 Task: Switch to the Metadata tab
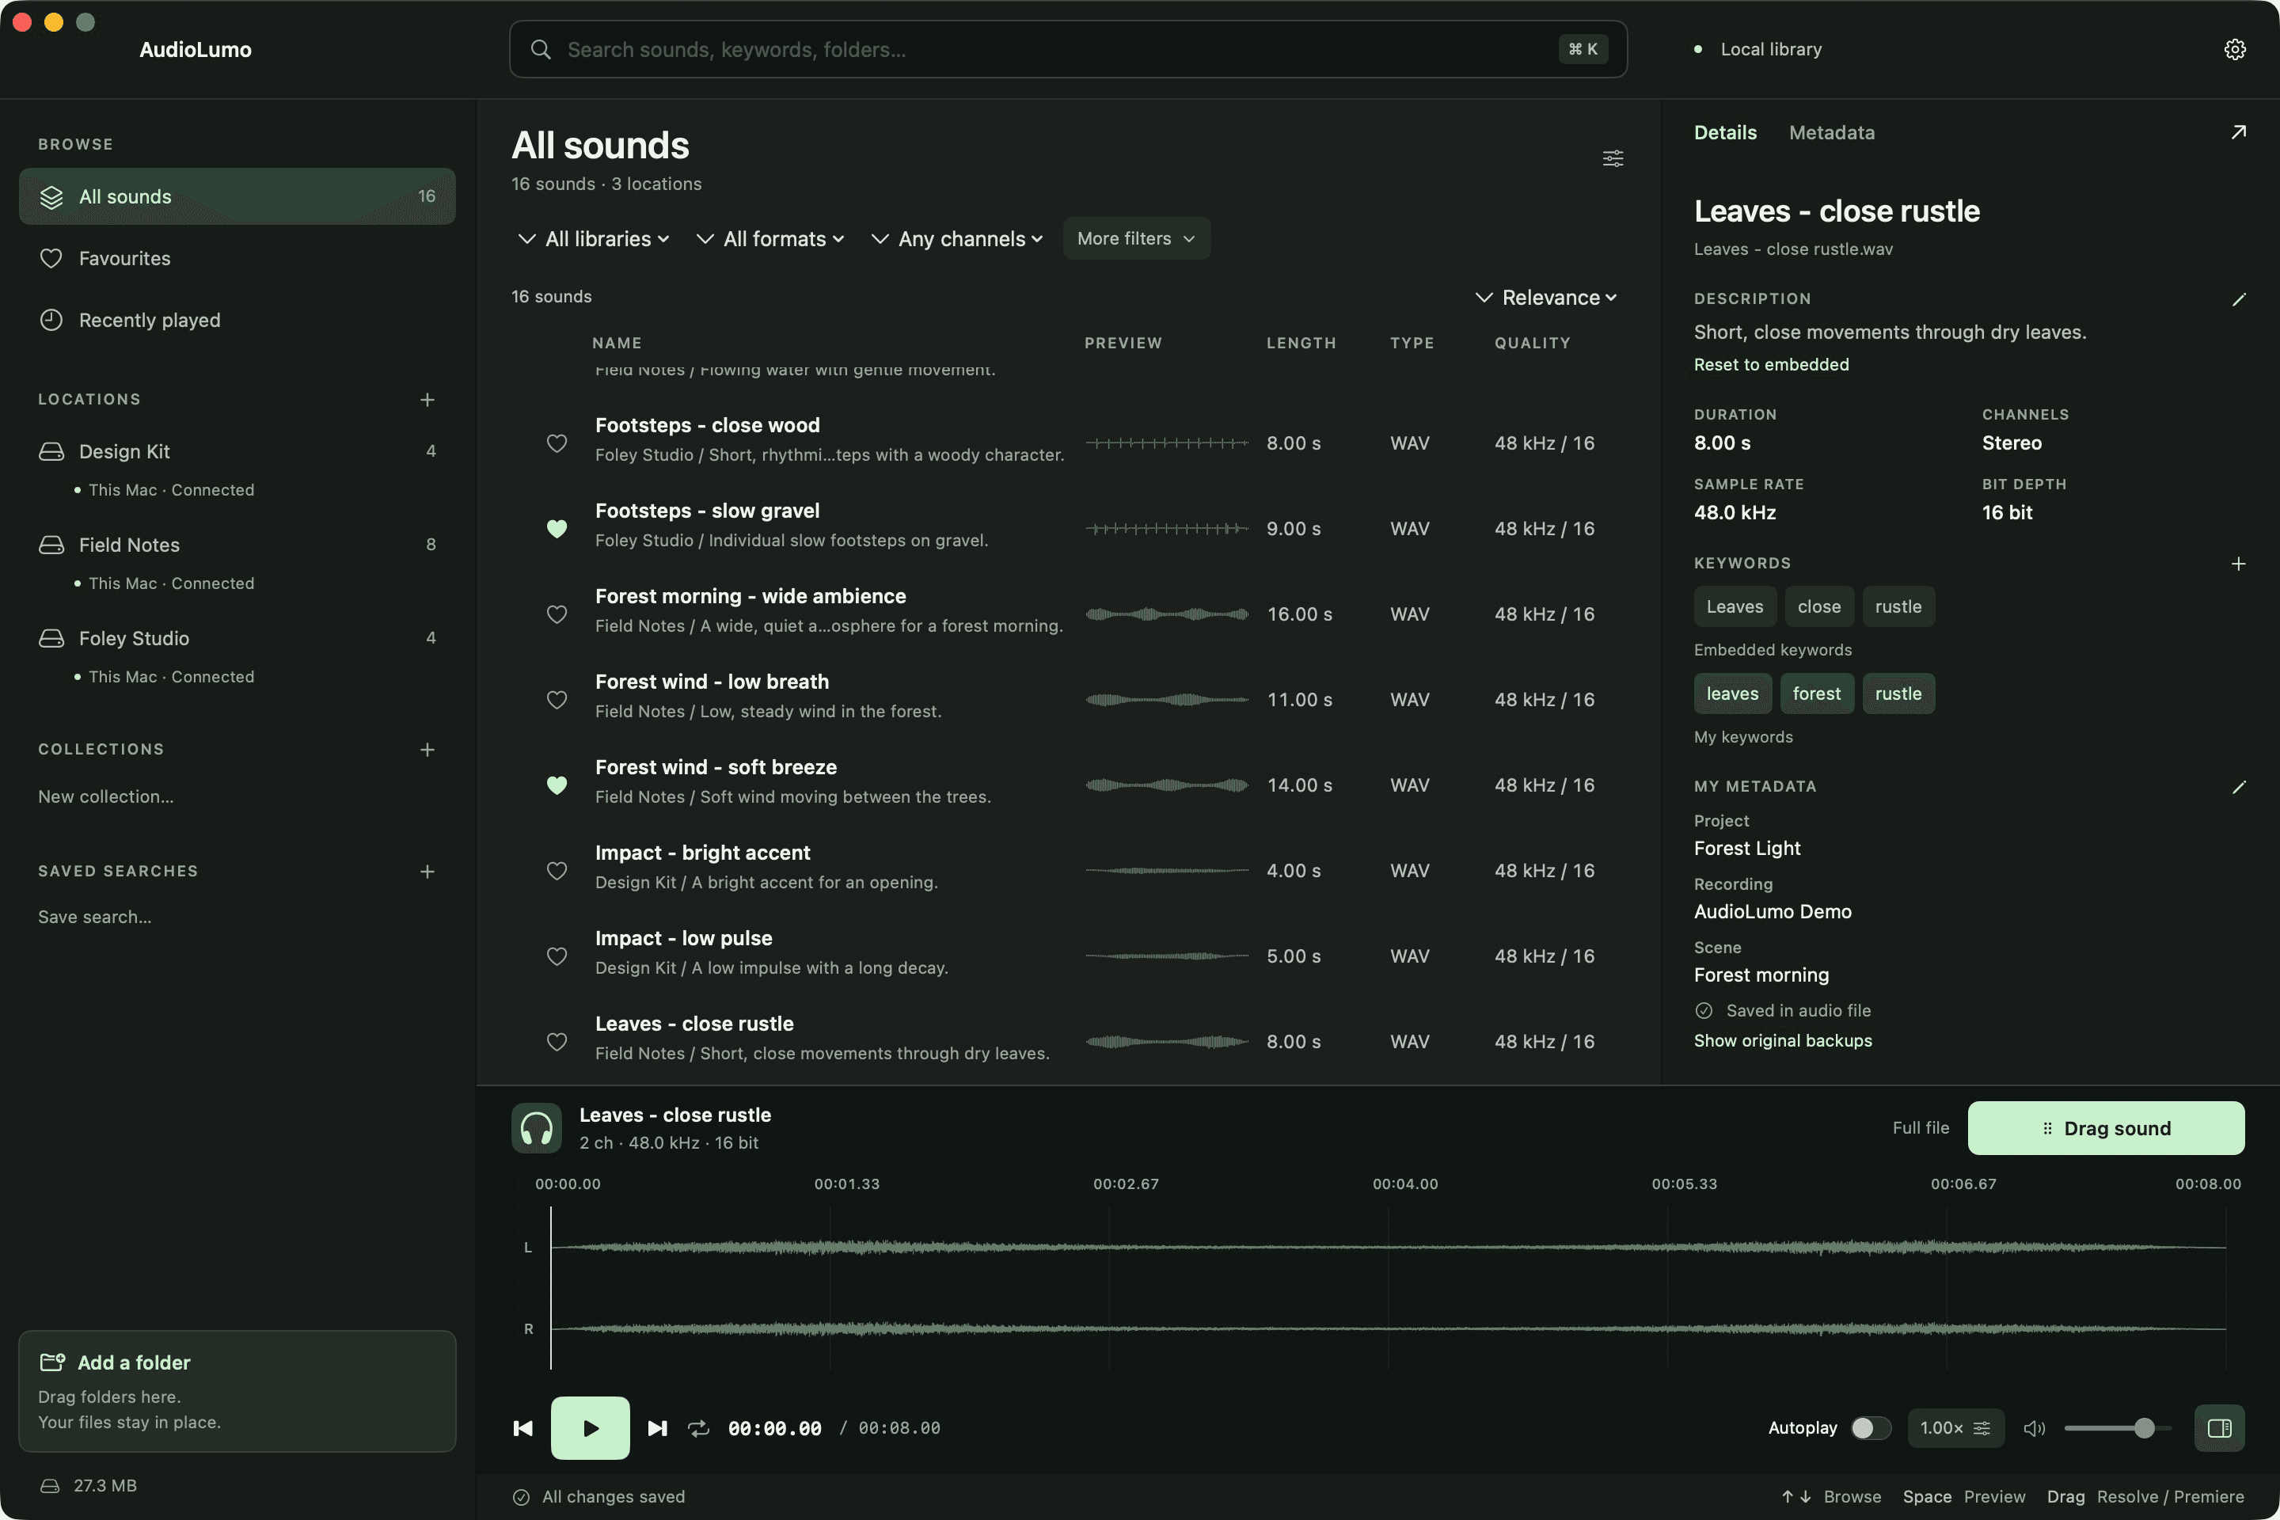click(1831, 132)
